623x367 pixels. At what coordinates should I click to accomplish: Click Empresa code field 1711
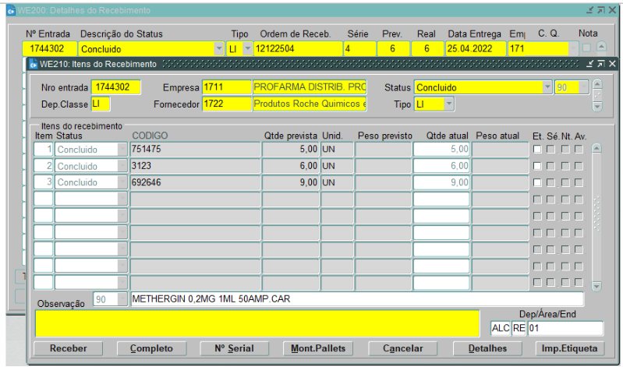(x=226, y=87)
